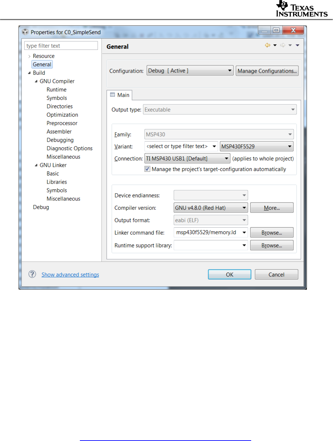Click the OK button
This screenshot has height=441, width=333.
(229, 275)
